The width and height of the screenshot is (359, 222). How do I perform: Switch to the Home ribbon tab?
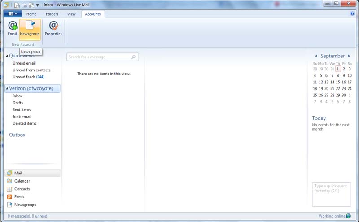tap(31, 14)
